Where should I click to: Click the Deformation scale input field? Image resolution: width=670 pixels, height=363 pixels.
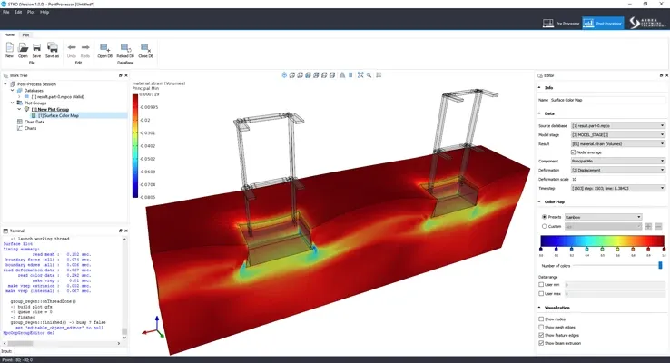pos(618,179)
